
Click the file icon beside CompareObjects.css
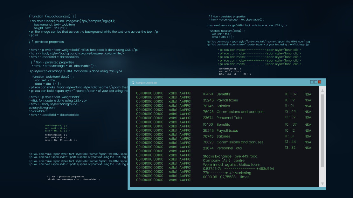(x=133, y=82)
